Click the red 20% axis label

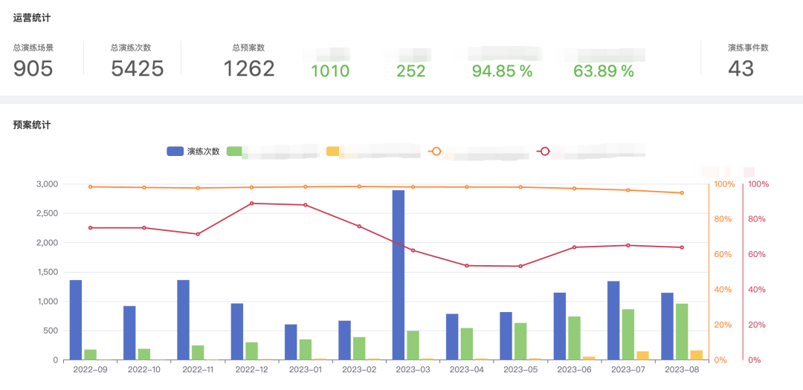point(758,325)
